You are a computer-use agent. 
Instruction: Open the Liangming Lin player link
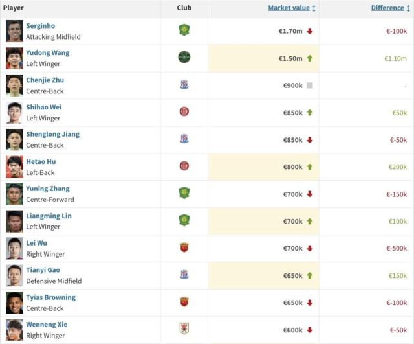point(49,216)
